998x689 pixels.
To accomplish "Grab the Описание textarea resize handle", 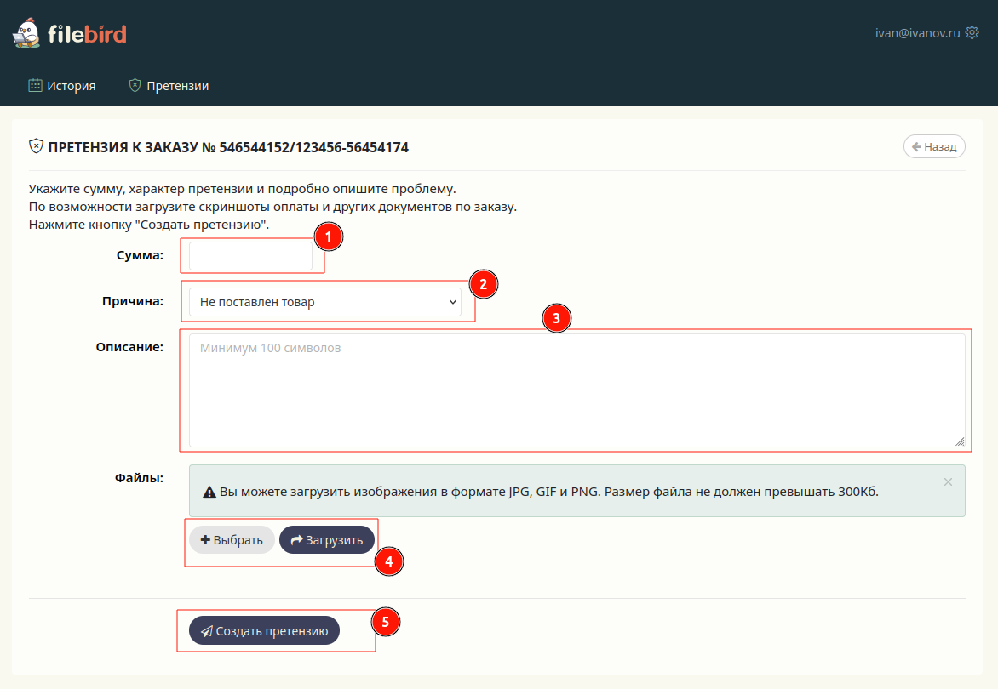I will (960, 441).
